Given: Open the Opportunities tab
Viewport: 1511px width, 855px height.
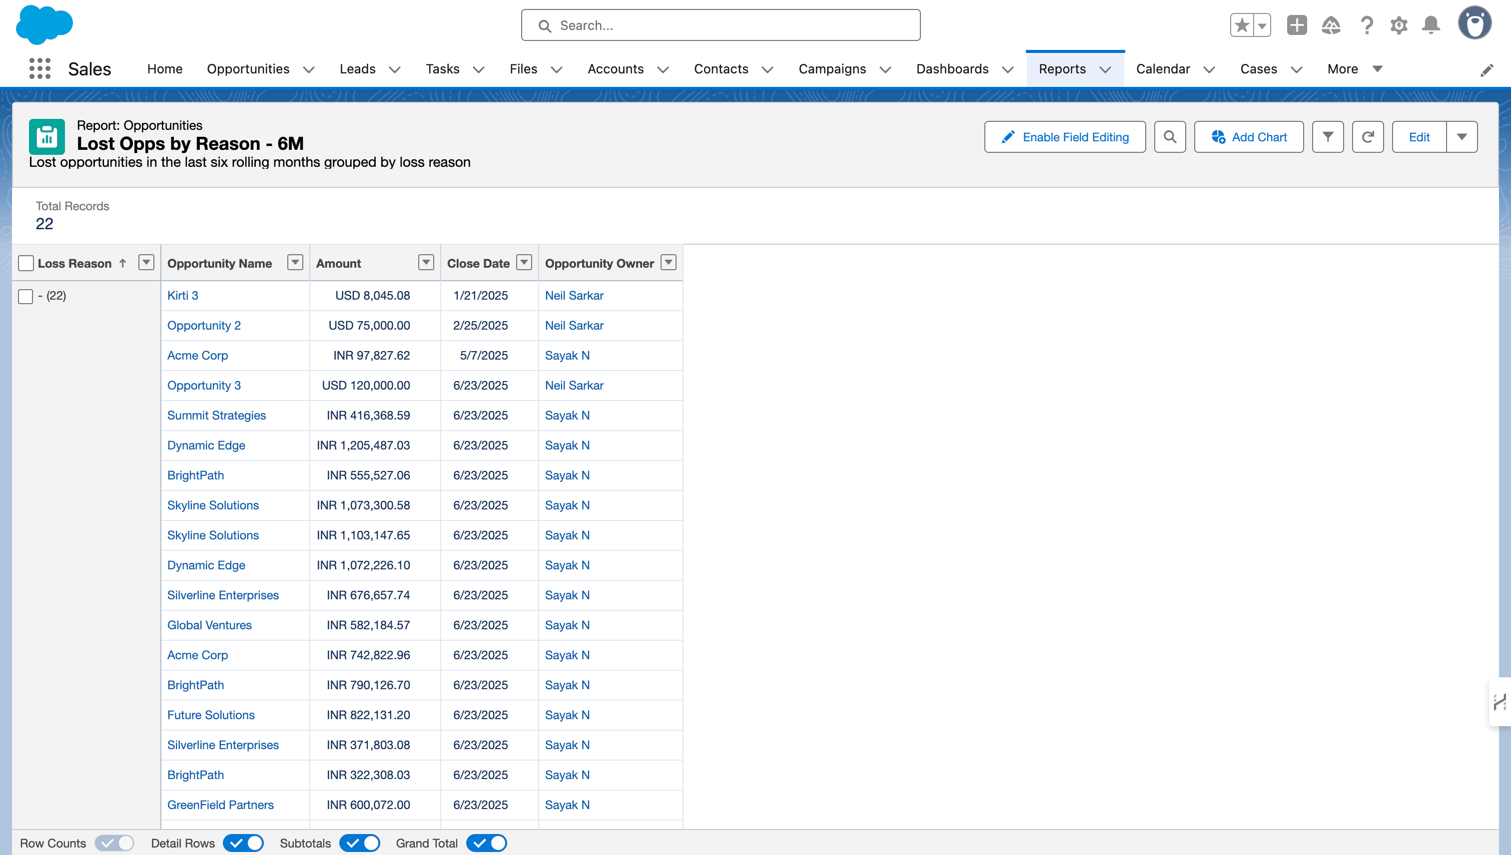Looking at the screenshot, I should tap(248, 69).
